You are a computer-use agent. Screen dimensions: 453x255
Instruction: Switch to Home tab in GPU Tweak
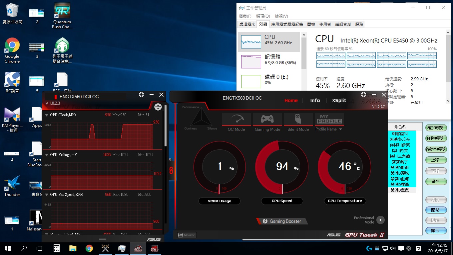tap(291, 100)
